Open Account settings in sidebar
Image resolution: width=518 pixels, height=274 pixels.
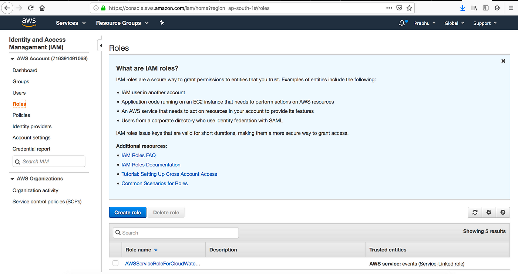click(31, 138)
